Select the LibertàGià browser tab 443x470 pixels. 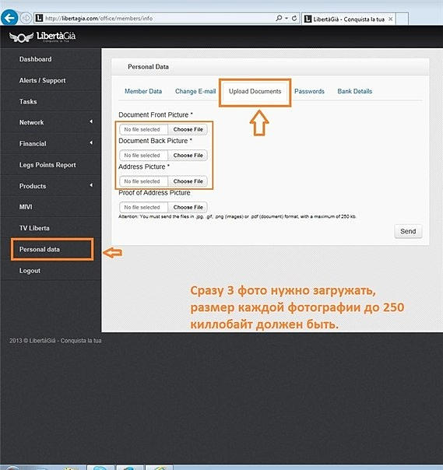pyautogui.click(x=349, y=19)
